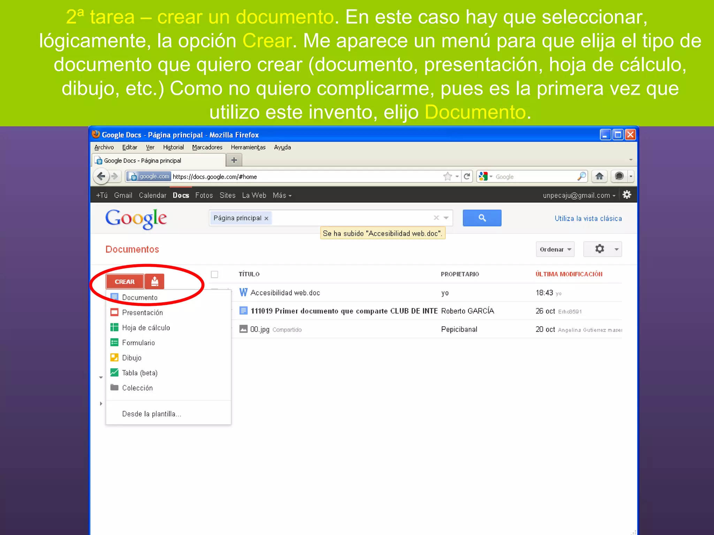Click the red CREAR button

125,281
